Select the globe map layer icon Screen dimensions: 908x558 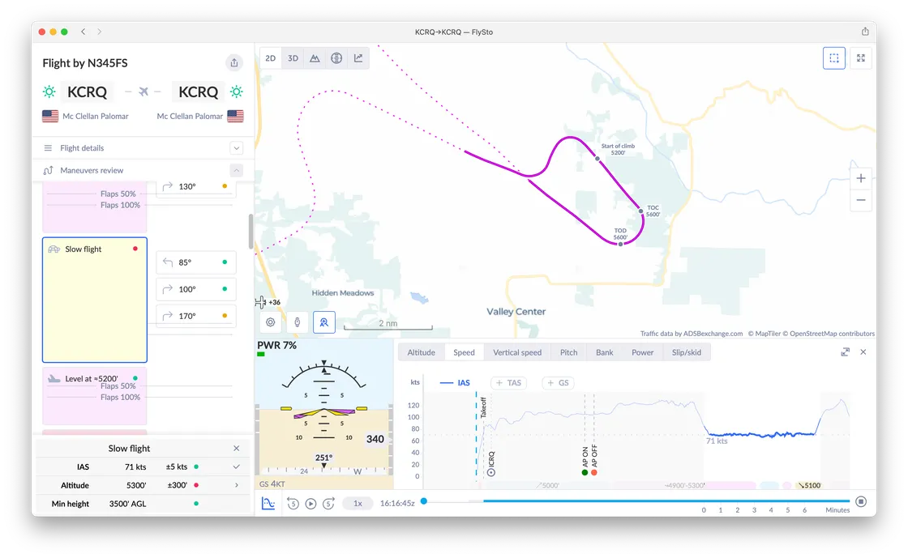click(336, 58)
